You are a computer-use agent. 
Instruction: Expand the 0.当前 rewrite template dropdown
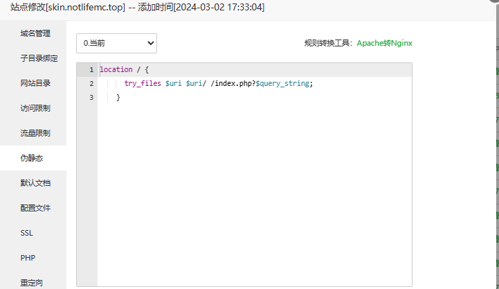click(116, 43)
